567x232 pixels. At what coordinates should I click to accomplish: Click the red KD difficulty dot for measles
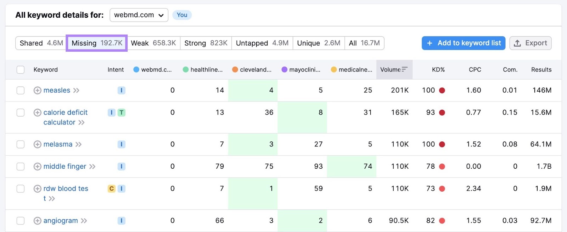442,91
